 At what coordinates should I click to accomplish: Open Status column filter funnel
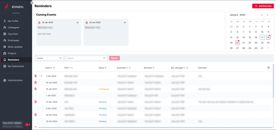[105, 68]
